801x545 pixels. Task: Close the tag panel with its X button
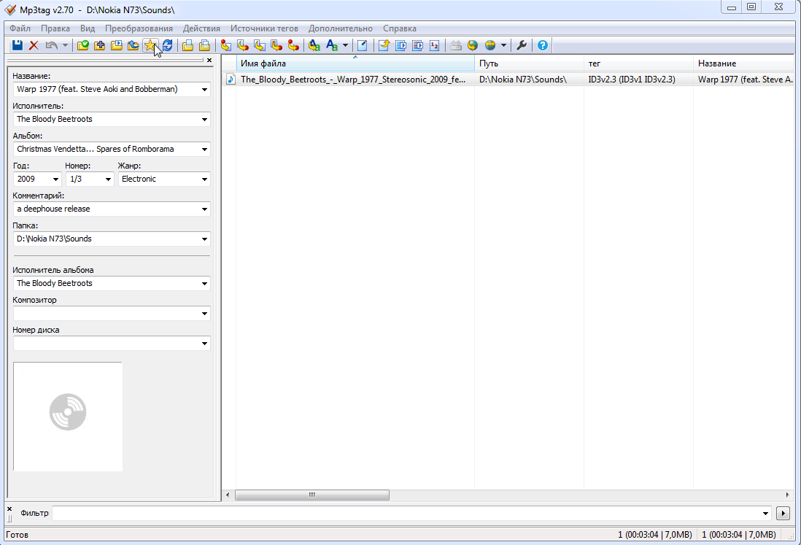click(x=209, y=61)
